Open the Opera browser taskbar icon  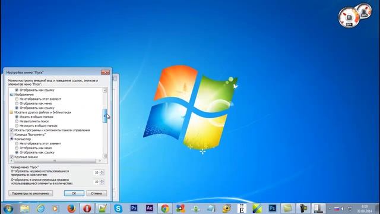(87, 209)
